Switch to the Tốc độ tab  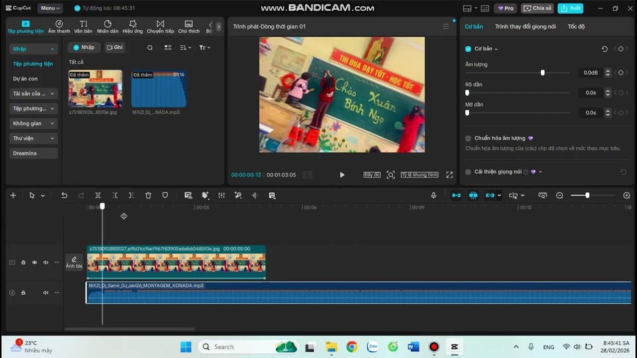pyautogui.click(x=576, y=26)
